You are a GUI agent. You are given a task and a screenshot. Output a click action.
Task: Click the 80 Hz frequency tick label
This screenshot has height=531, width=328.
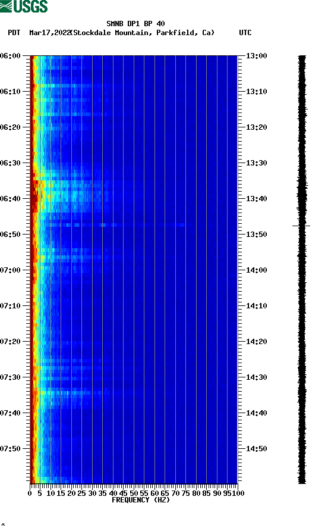click(x=196, y=493)
